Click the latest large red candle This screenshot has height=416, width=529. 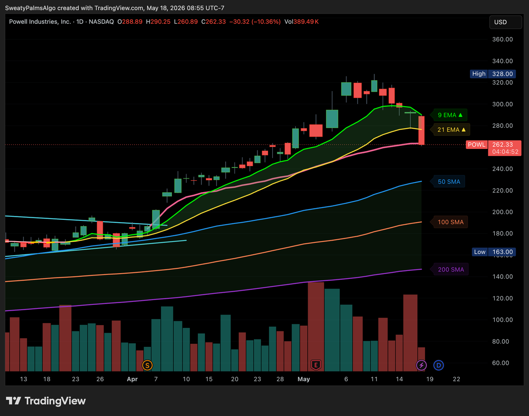click(421, 130)
